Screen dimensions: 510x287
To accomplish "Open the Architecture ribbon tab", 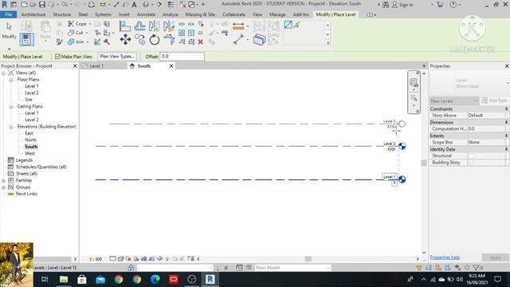I will (33, 14).
